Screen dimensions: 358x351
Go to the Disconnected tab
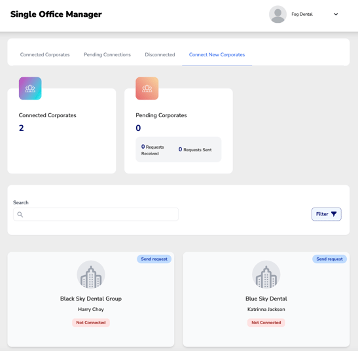tap(160, 54)
